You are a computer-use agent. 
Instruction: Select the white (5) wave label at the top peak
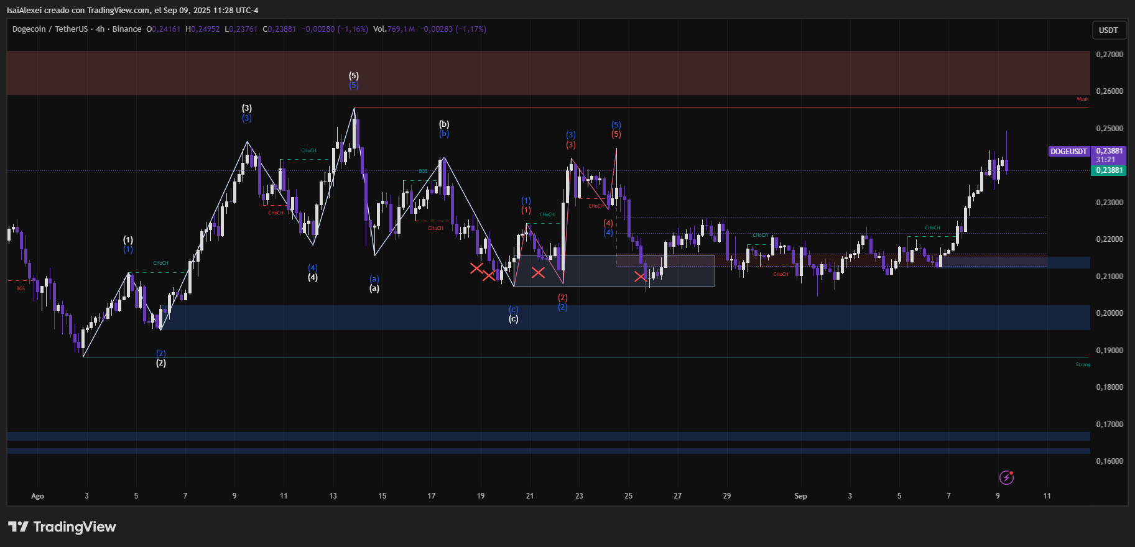pos(353,76)
